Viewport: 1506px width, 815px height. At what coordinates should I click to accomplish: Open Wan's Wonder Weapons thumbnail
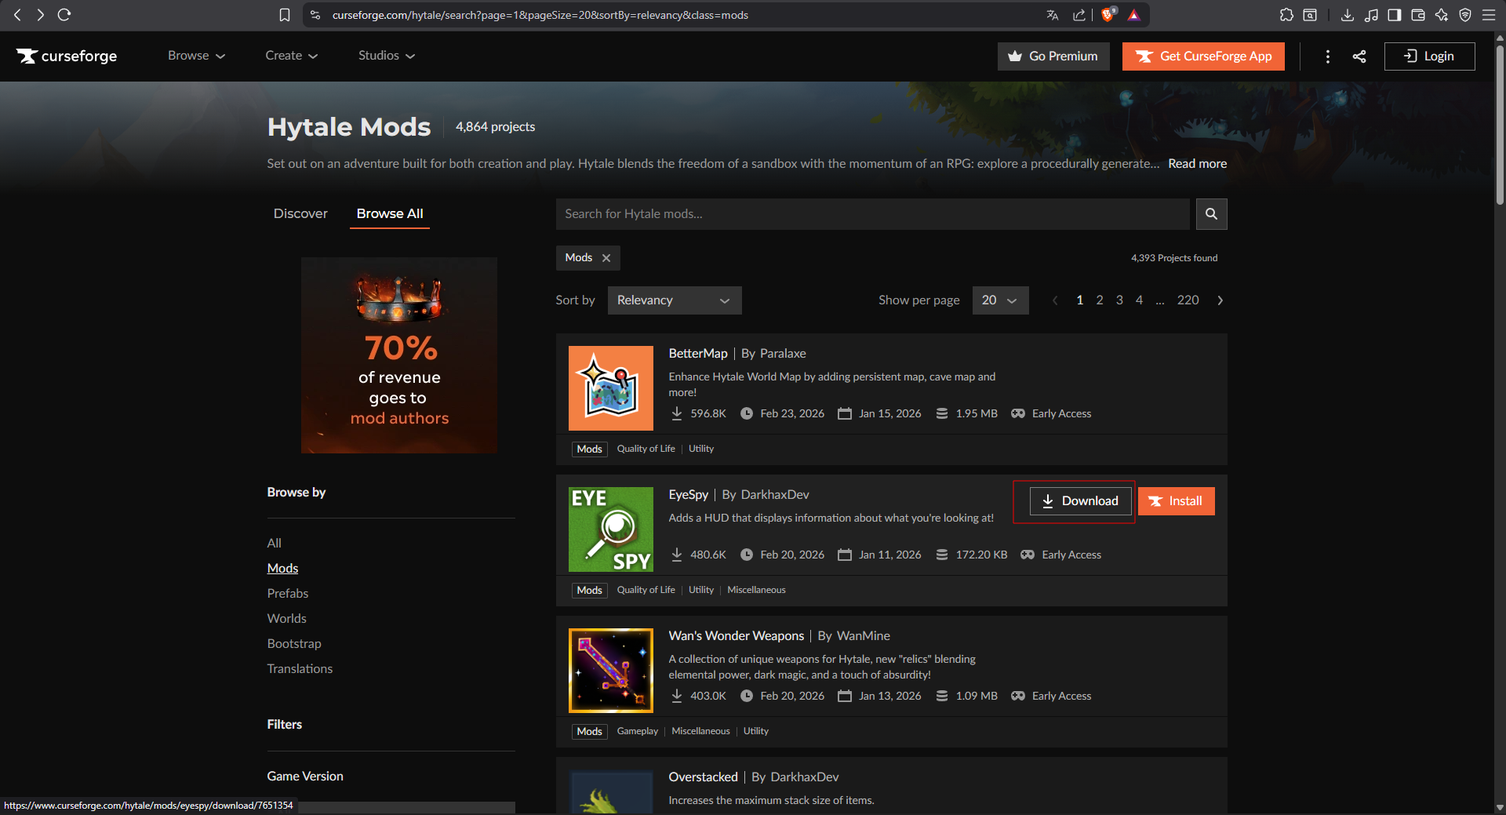click(611, 671)
